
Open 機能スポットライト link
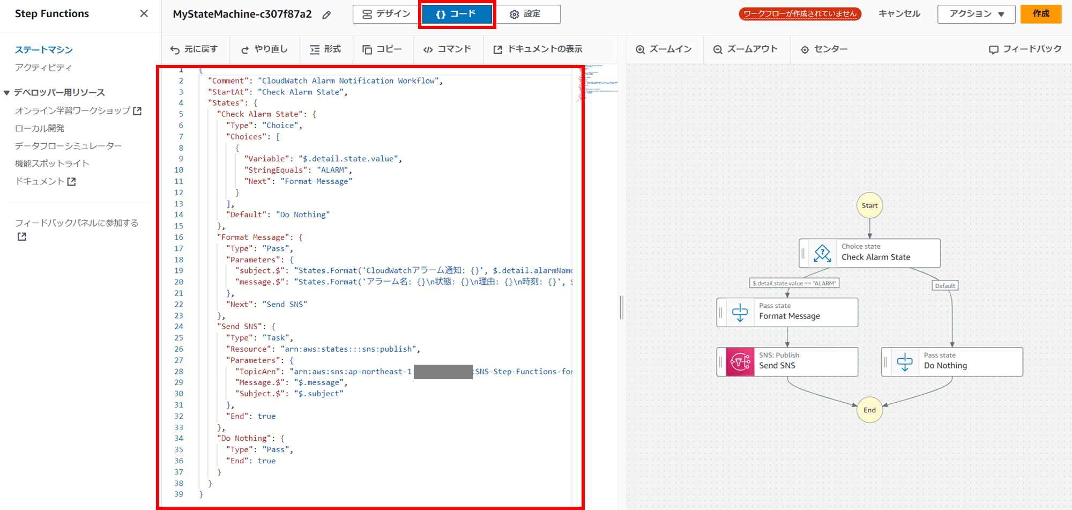coord(52,164)
